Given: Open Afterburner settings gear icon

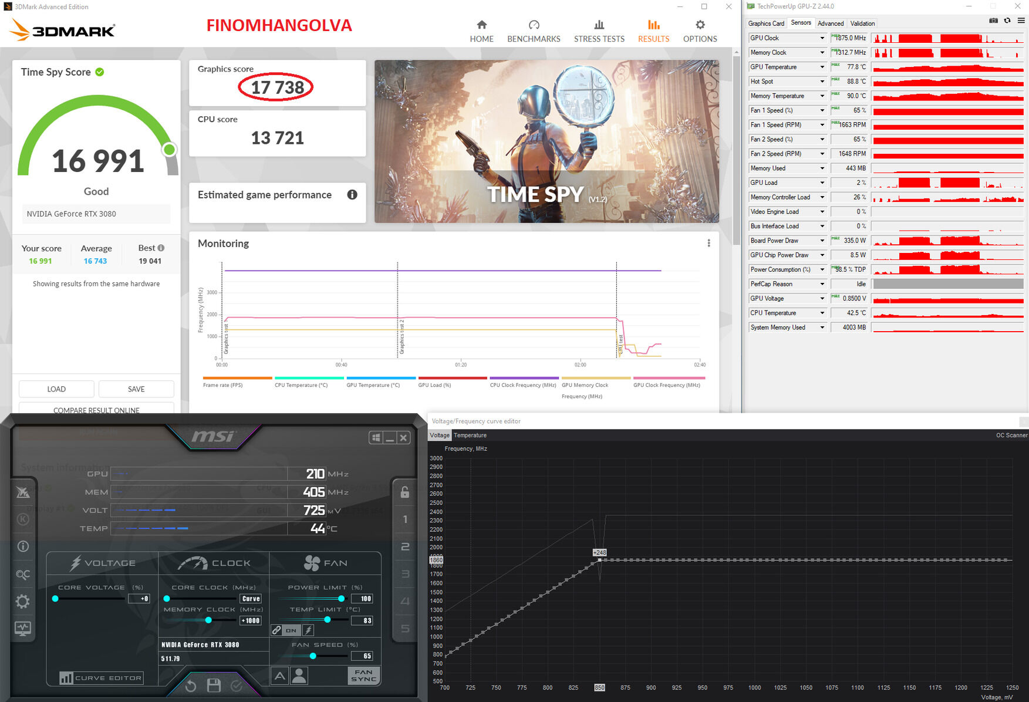Looking at the screenshot, I should (23, 602).
